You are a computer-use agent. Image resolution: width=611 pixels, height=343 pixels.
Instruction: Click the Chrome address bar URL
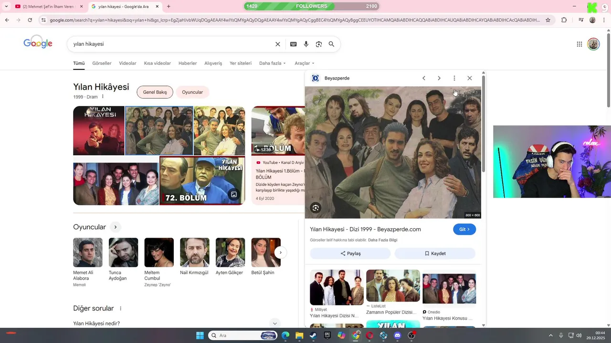click(295, 20)
